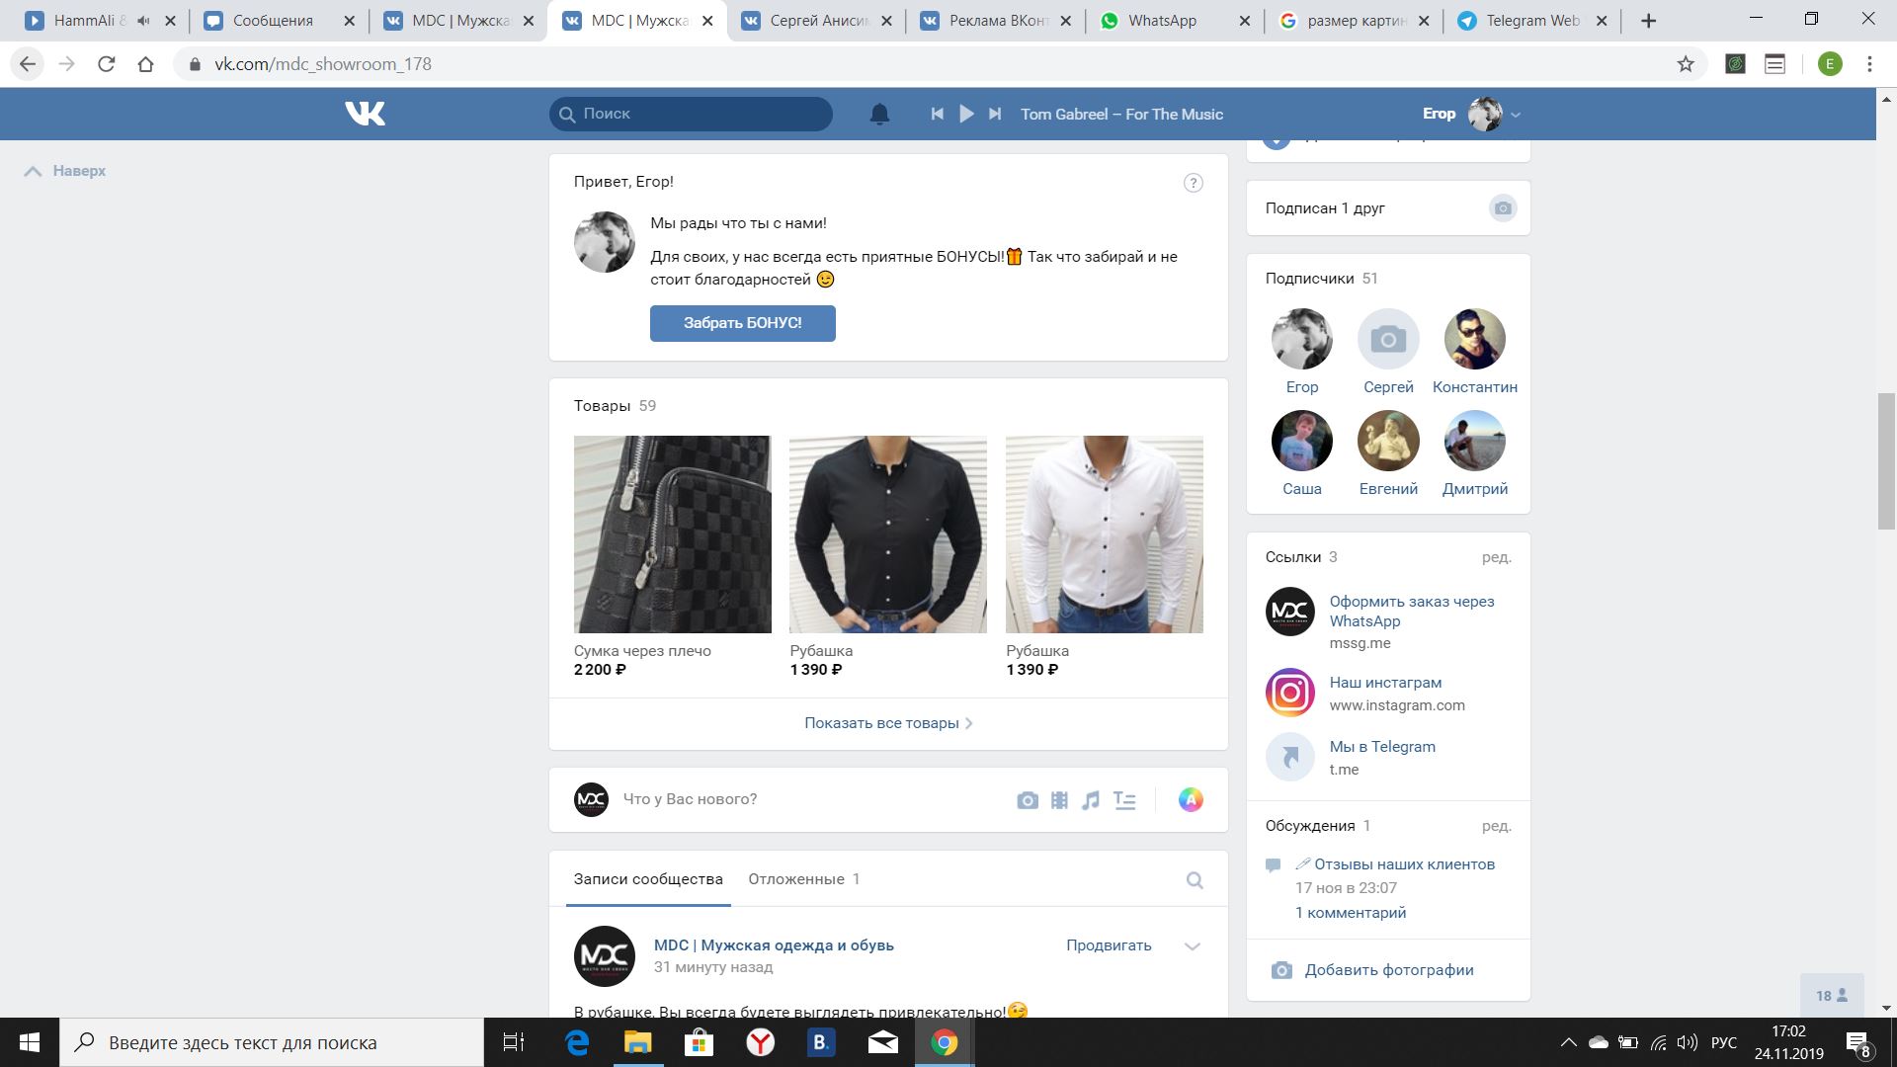Open the Windows Start menu
1897x1067 pixels.
click(x=29, y=1042)
